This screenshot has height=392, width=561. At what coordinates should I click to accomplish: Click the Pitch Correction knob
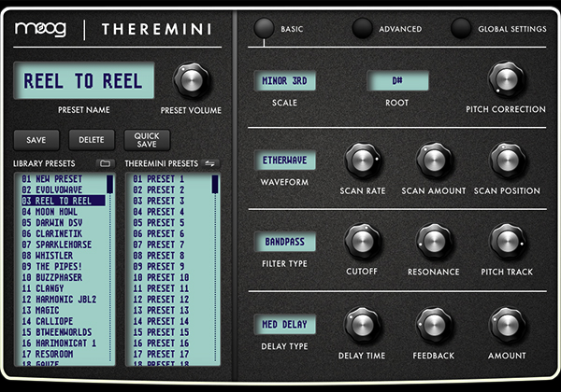506,79
